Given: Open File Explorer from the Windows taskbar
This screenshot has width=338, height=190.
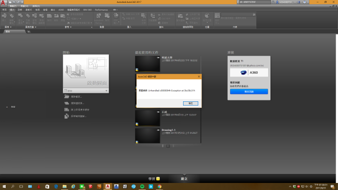Looking at the screenshot, I should point(64,187).
